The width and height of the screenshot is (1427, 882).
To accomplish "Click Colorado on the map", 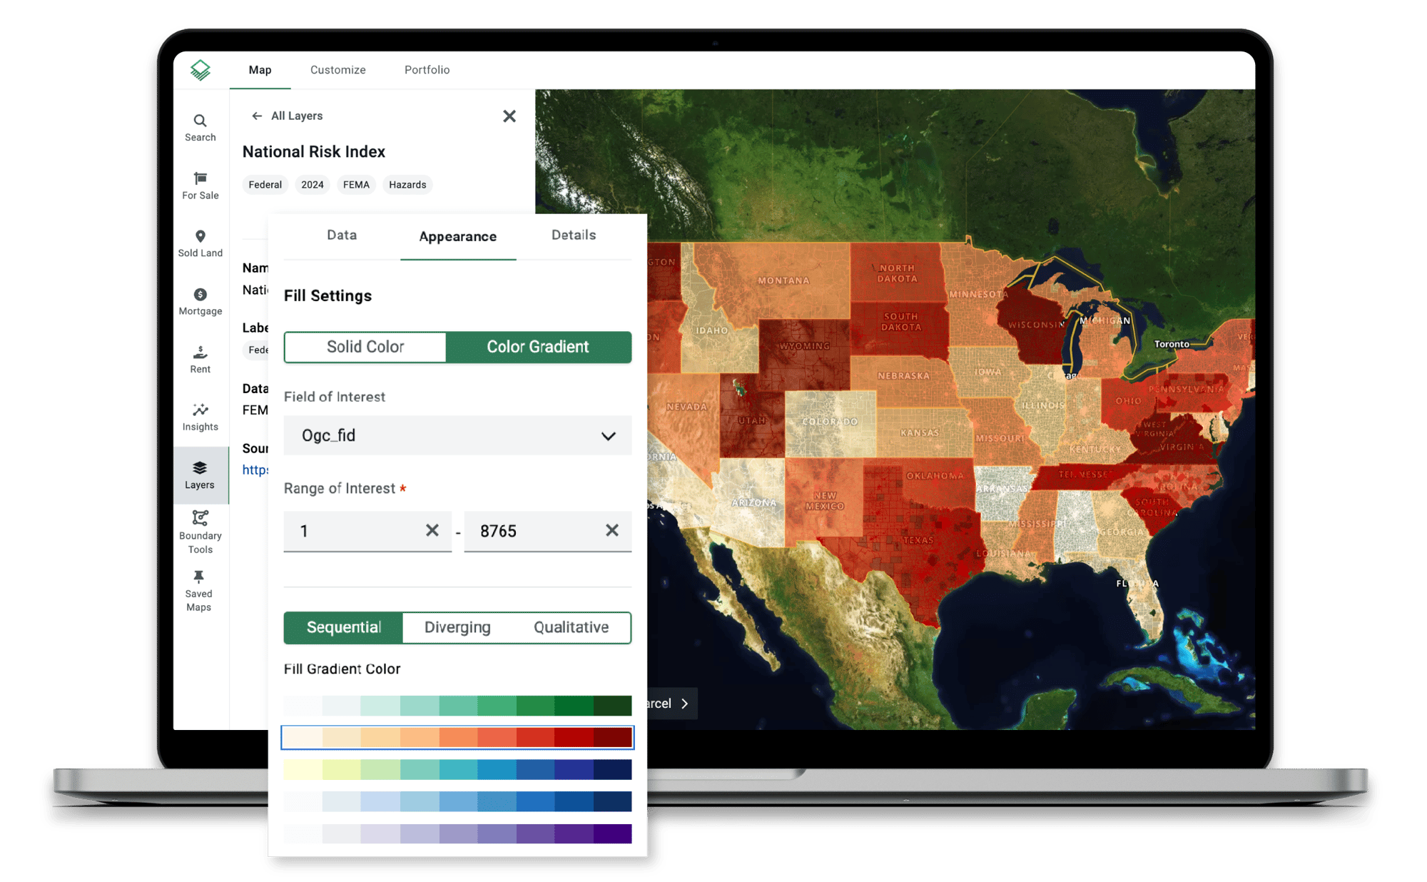I will pos(830,422).
